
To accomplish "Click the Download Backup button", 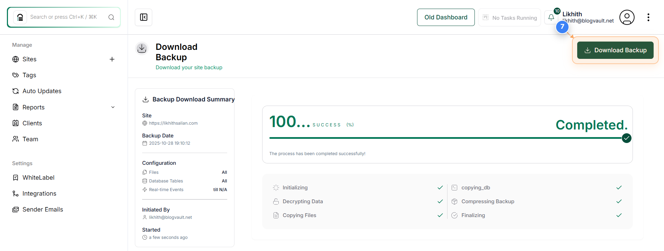I will pos(615,50).
